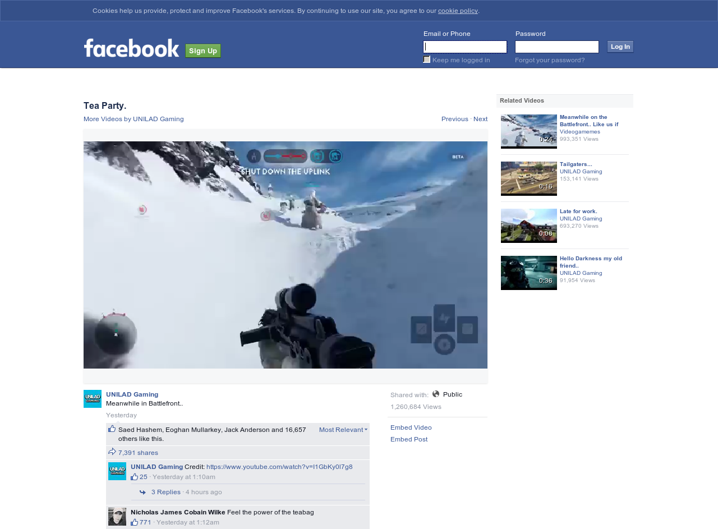
Task: Tick the Keep me logged in checkbox
Action: pyautogui.click(x=427, y=59)
